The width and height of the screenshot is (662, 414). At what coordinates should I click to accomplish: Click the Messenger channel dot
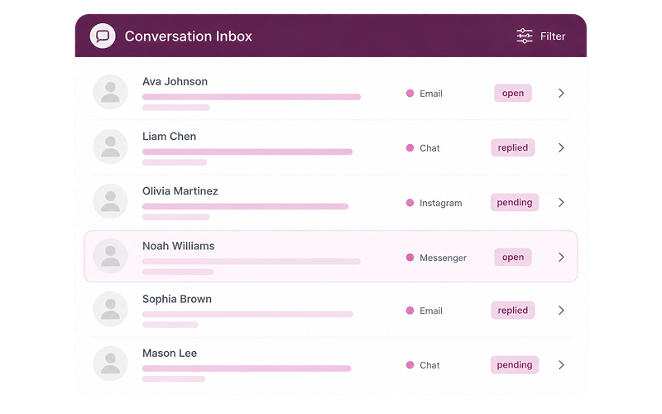410,258
